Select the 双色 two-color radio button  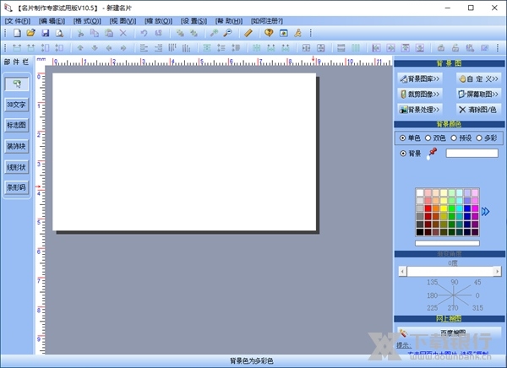428,138
